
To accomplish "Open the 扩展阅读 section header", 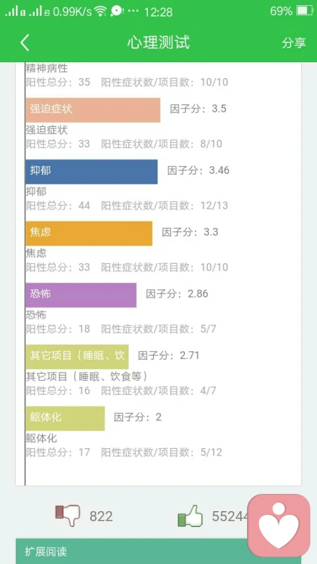I will click(158, 551).
